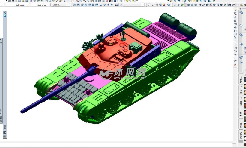Viewport: 246px width, 148px height.
Task: Switch to Top view
Action: [x=79, y=5]
